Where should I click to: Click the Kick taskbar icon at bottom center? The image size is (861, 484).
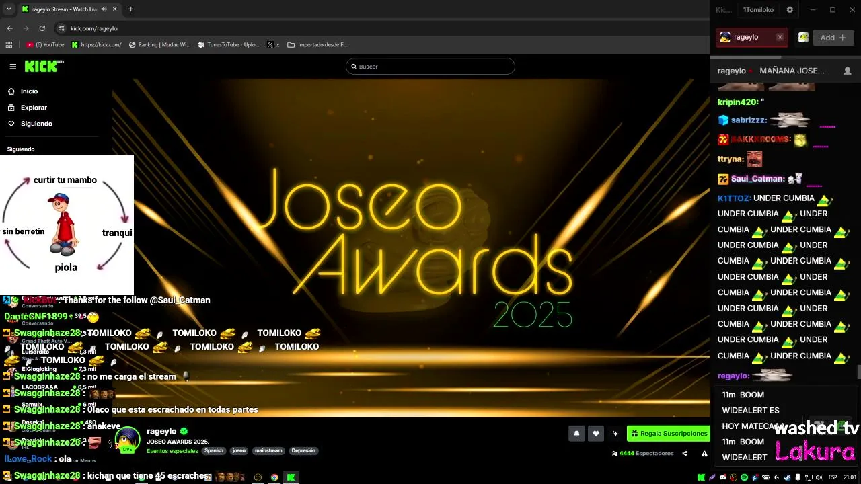coord(291,477)
